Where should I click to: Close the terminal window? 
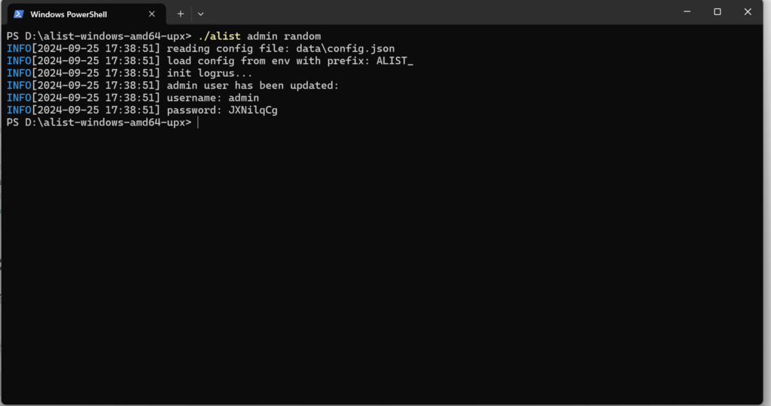(x=748, y=12)
